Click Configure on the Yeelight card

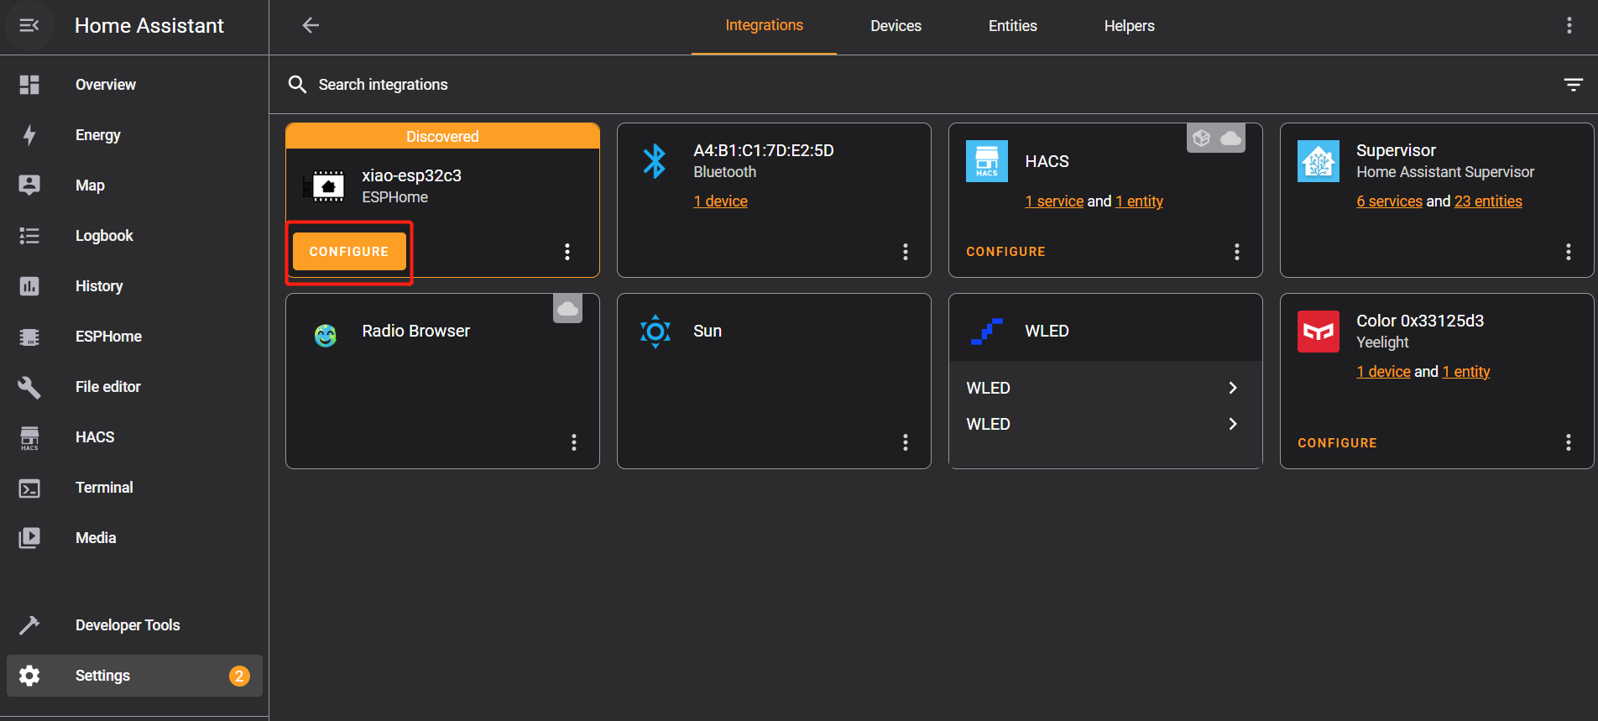click(1337, 443)
